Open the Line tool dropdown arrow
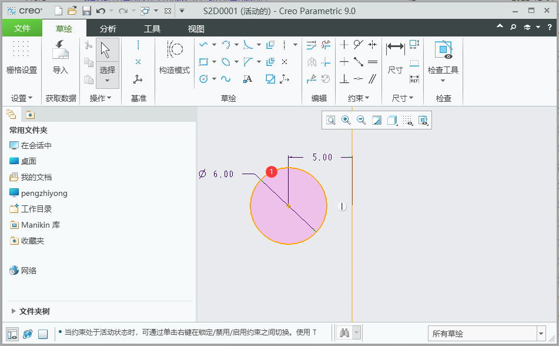The image size is (559, 346). (215, 45)
